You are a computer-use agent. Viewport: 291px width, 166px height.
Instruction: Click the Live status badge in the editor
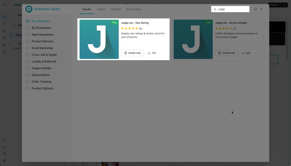[18, 5]
